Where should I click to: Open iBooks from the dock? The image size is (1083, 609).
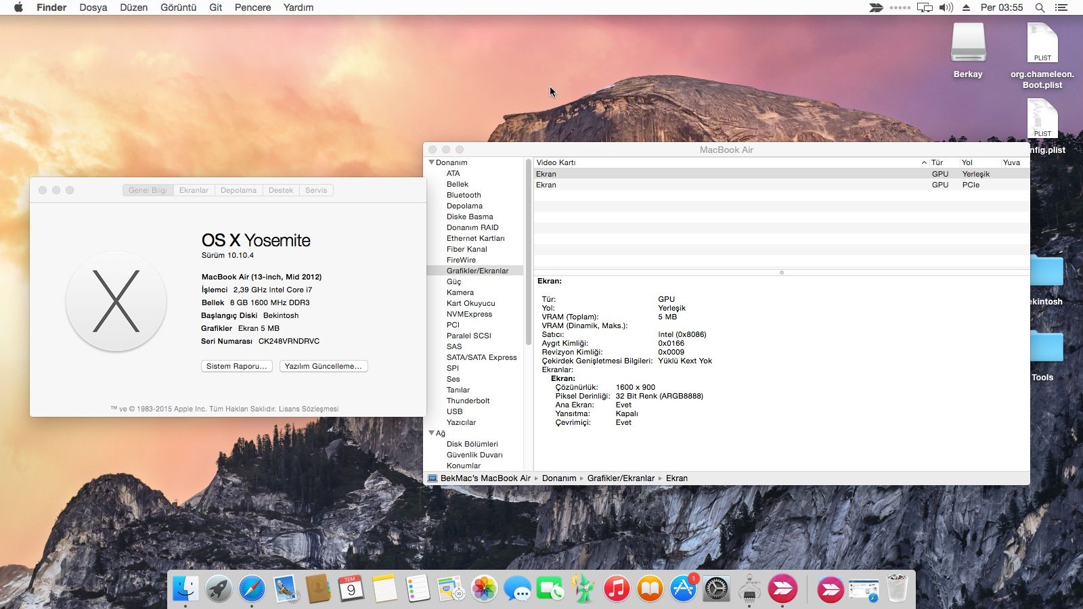coord(650,589)
